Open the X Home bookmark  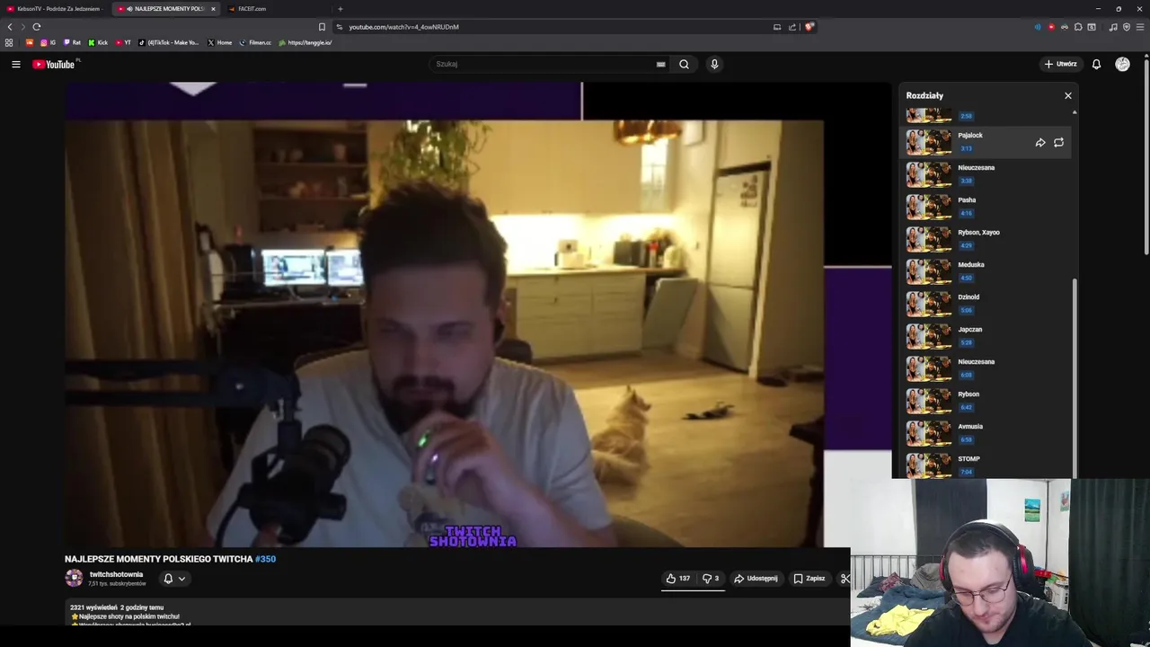(220, 42)
